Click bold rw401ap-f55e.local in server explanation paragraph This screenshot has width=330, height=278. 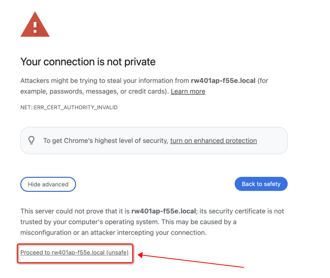click(x=163, y=211)
